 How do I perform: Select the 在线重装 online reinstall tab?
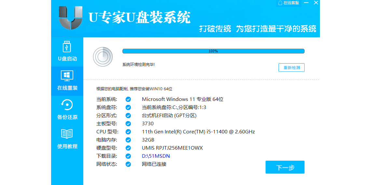coord(67,81)
